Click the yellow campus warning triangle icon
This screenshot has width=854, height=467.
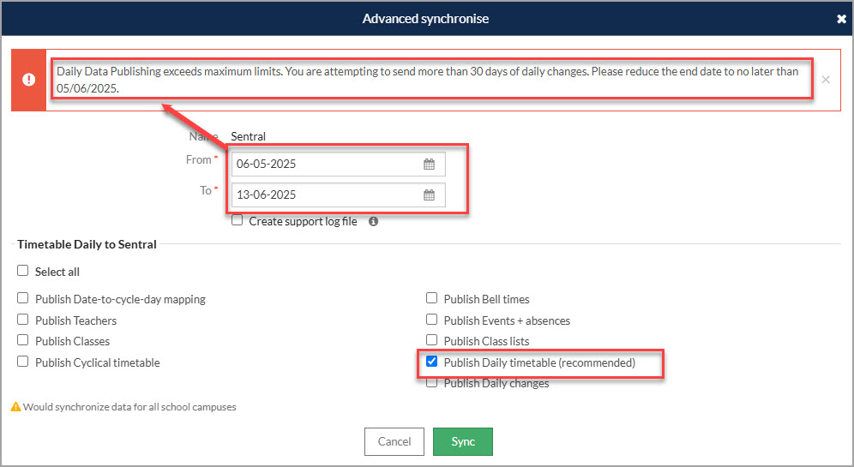(15, 406)
